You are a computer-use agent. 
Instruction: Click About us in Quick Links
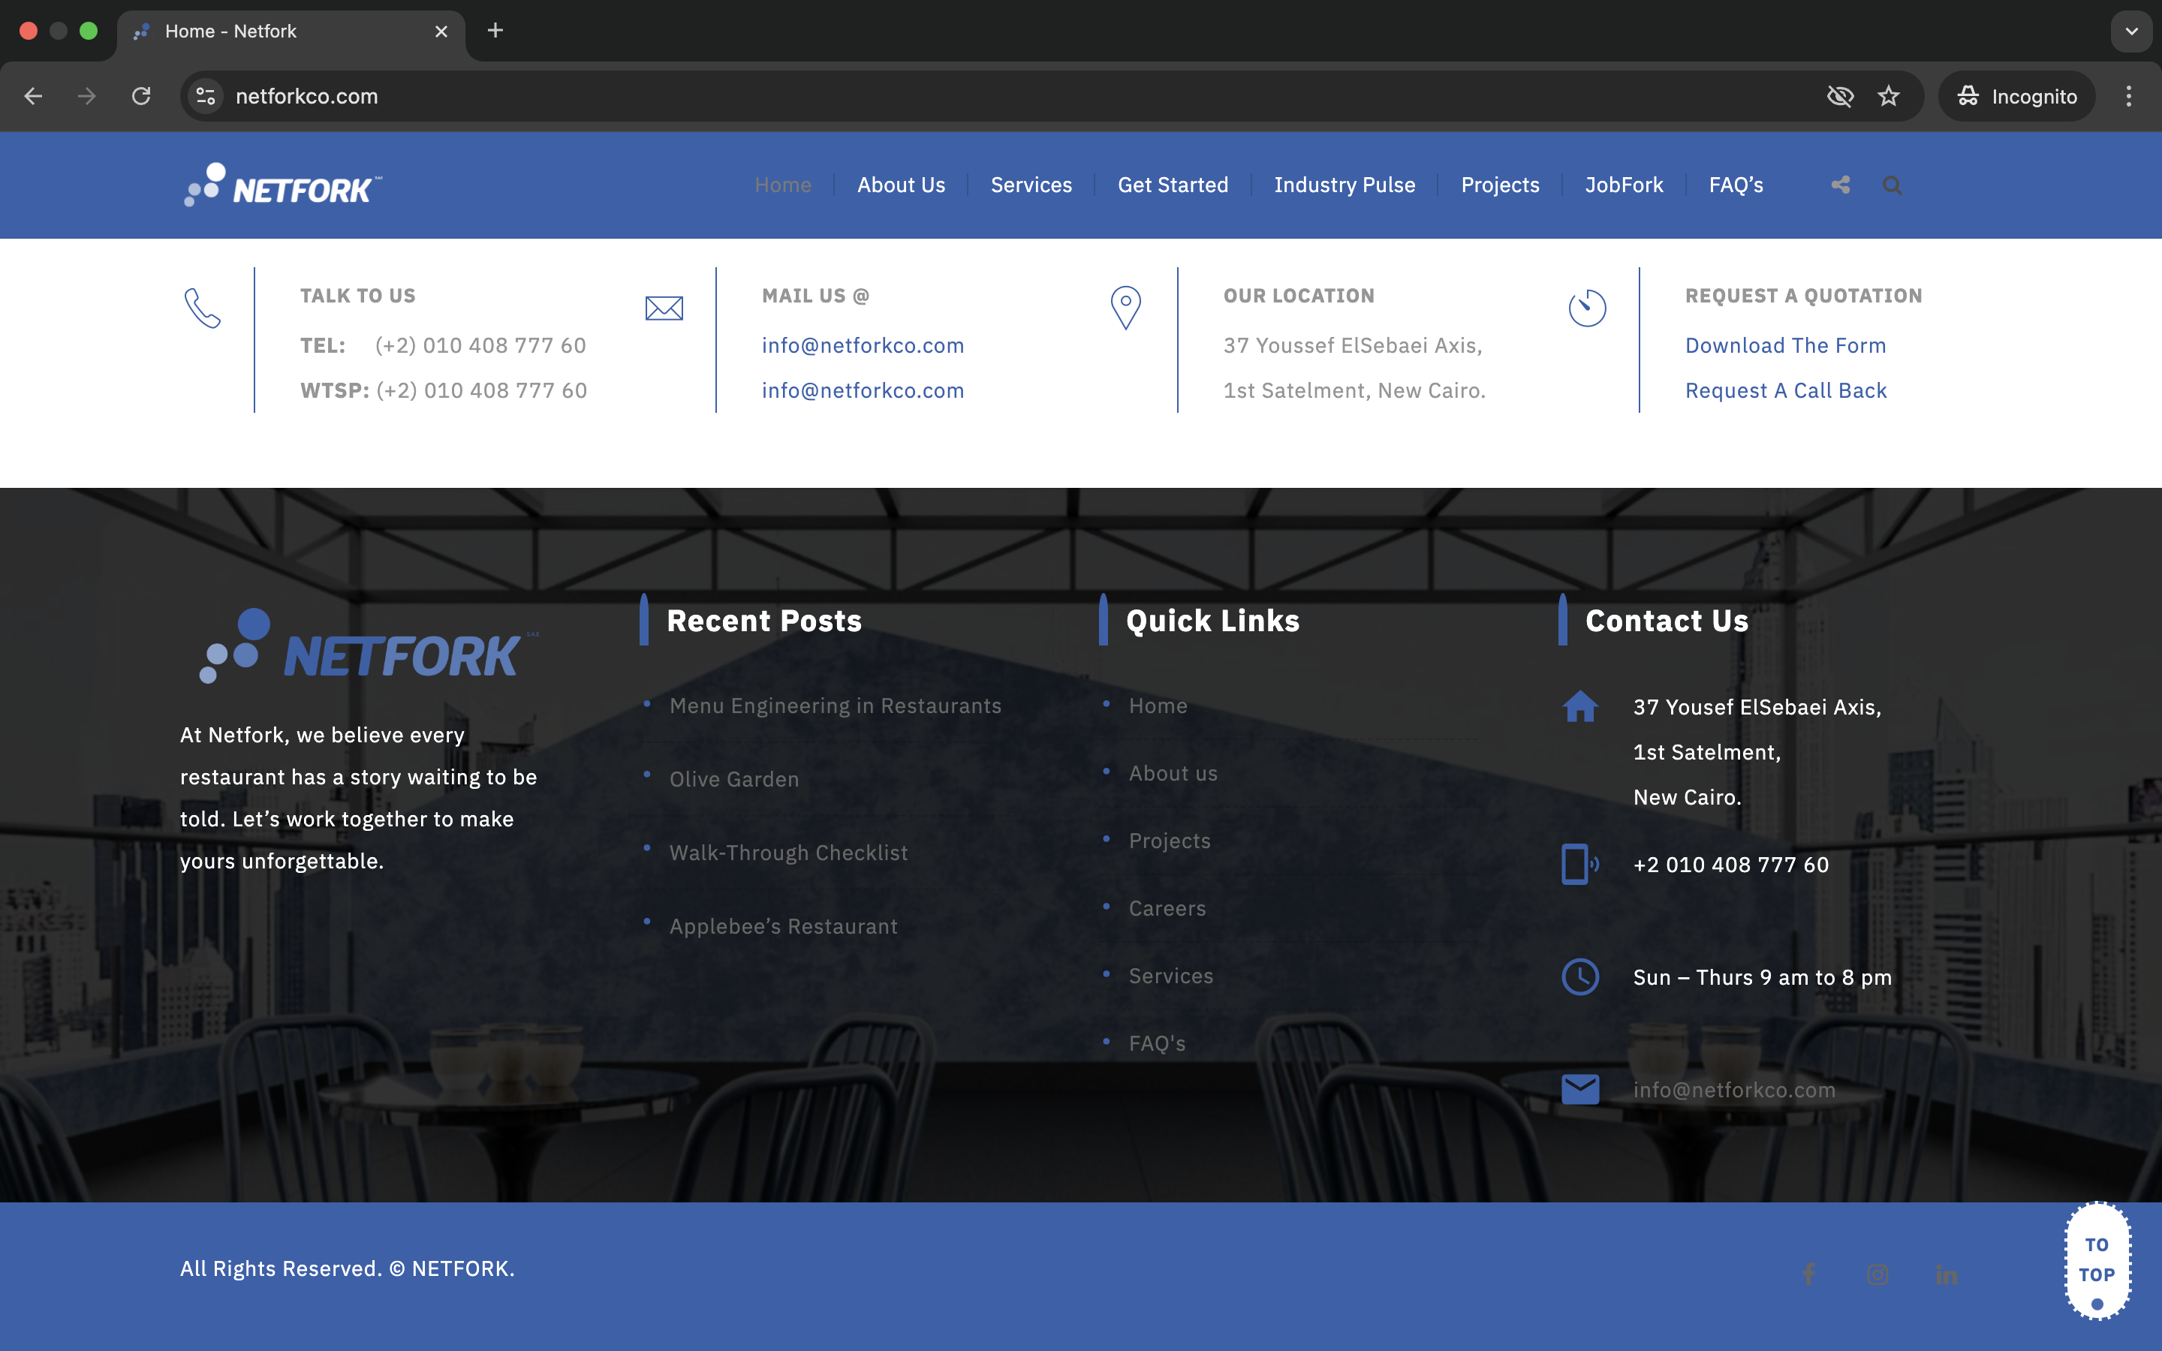(x=1173, y=774)
